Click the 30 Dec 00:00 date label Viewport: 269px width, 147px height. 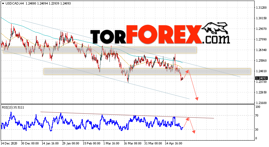click(30, 143)
